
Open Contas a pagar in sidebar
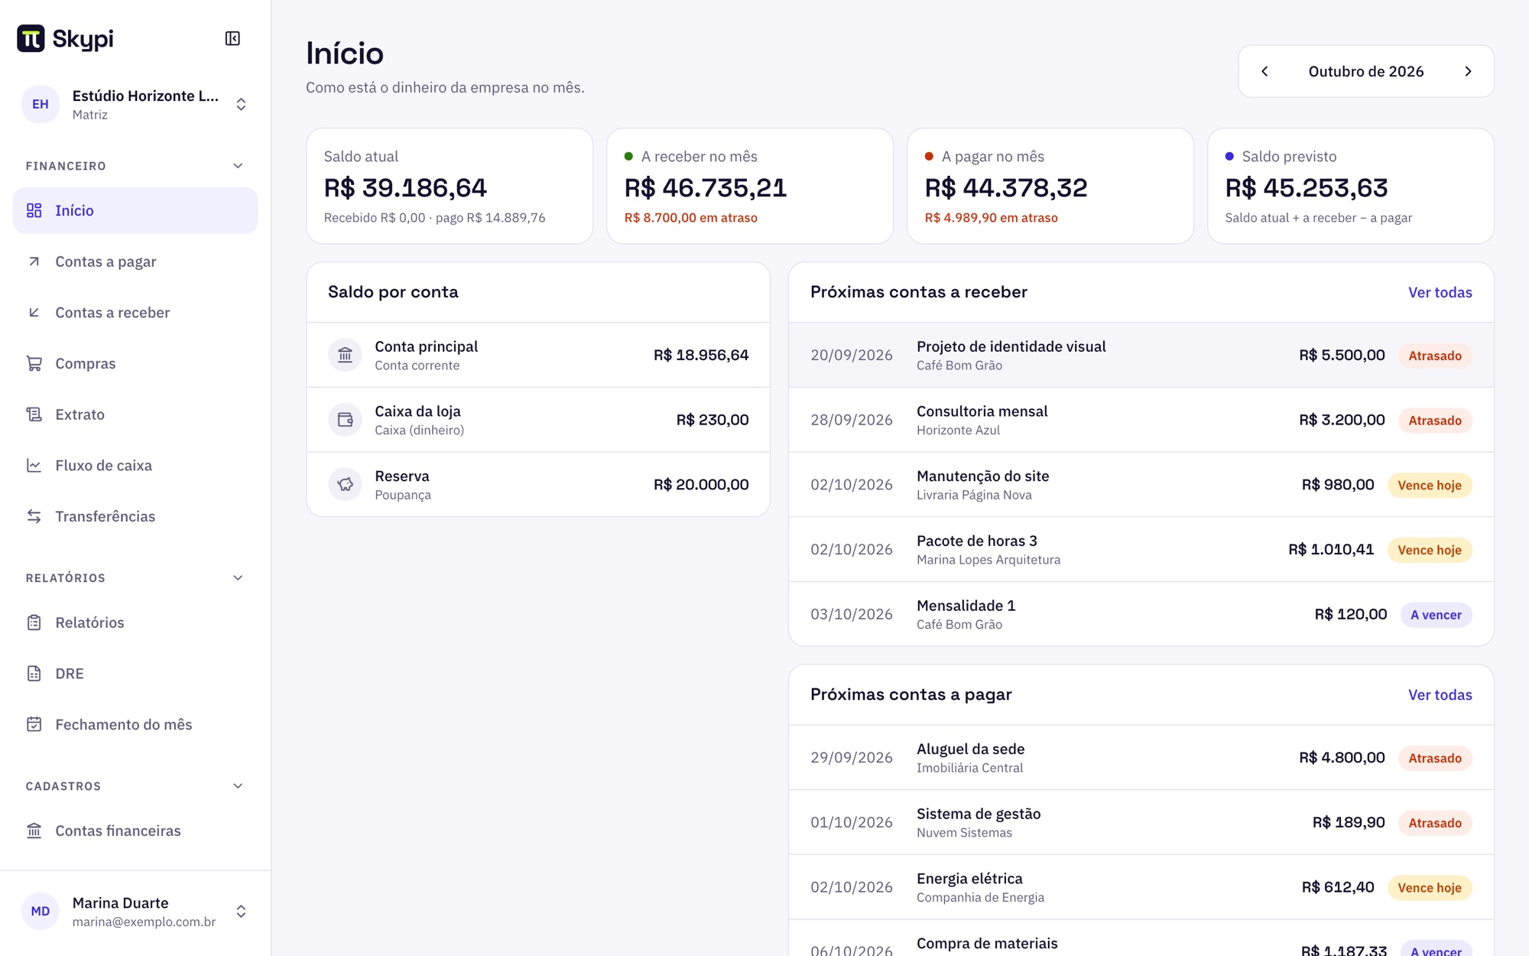coord(135,262)
